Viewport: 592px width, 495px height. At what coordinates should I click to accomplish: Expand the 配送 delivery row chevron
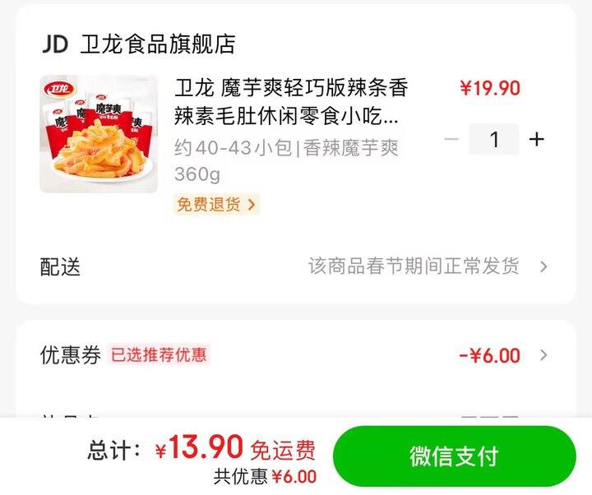[x=543, y=266]
